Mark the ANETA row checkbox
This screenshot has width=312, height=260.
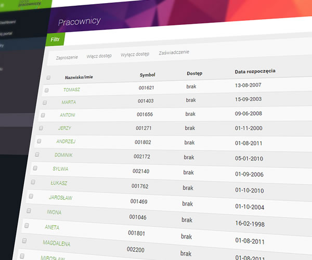point(27,225)
